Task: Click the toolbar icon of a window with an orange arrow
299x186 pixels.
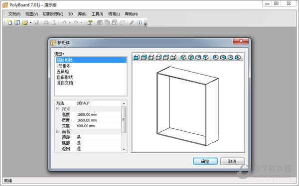Action: click(90, 22)
